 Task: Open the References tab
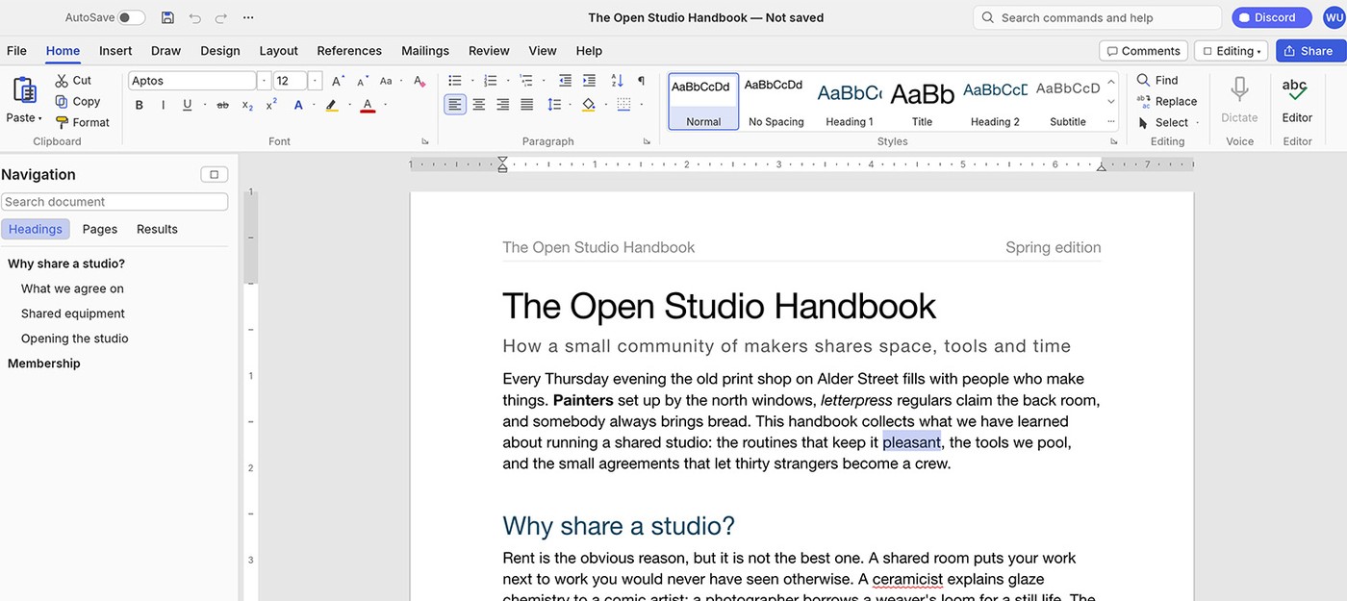tap(349, 51)
